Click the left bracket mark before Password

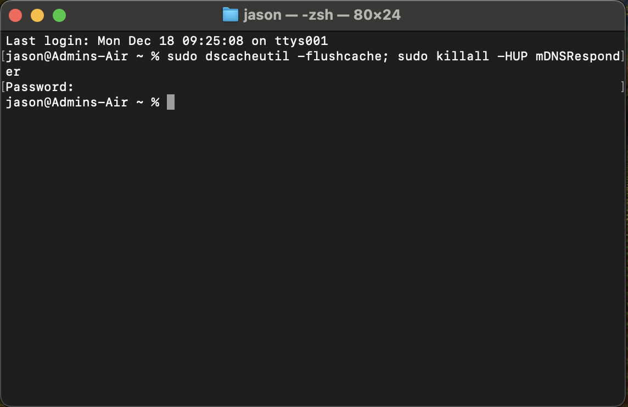[3, 87]
